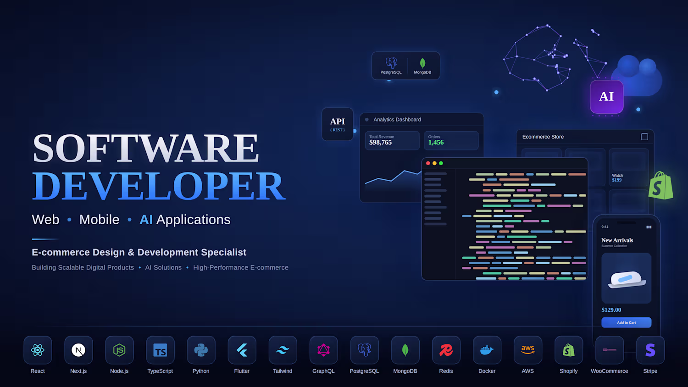Select the Python logo icon
Image resolution: width=688 pixels, height=387 pixels.
(201, 350)
